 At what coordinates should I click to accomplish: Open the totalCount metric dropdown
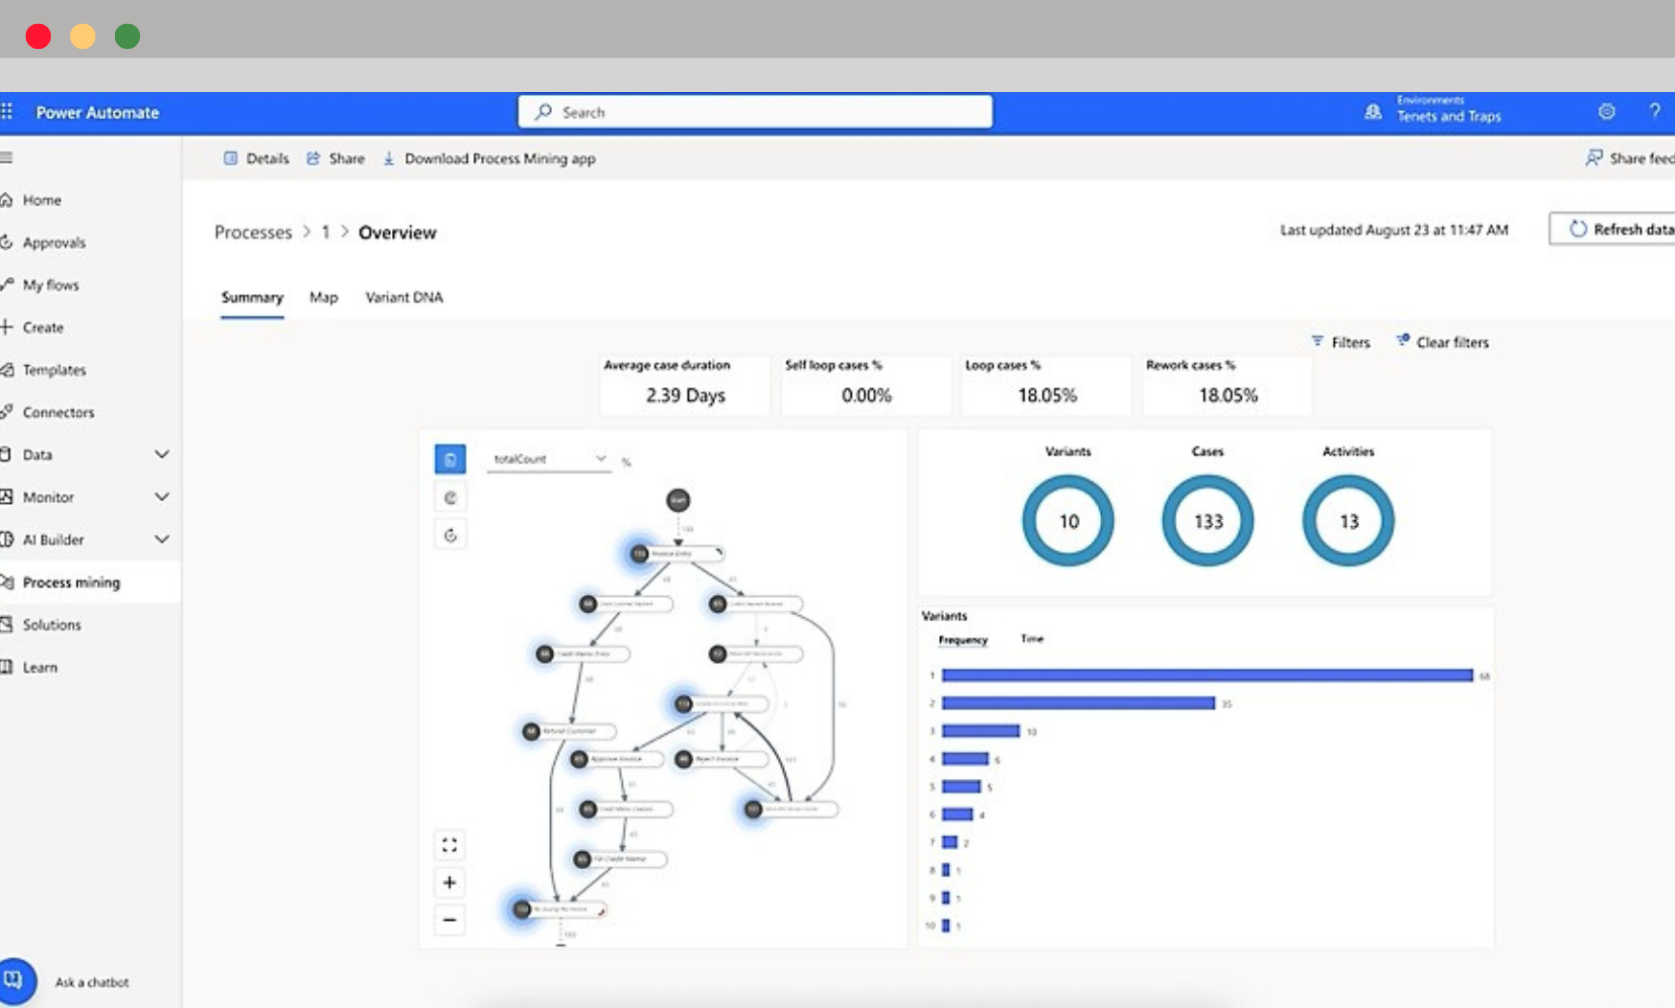601,459
